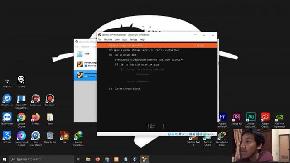
Task: Open TeamViewer desktop shortcut
Action: pyautogui.click(x=7, y=119)
